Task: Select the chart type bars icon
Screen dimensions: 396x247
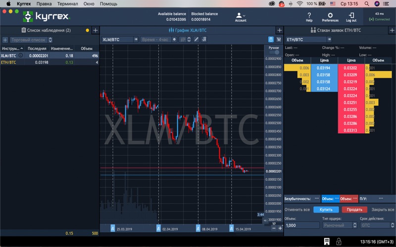Action: [183, 40]
